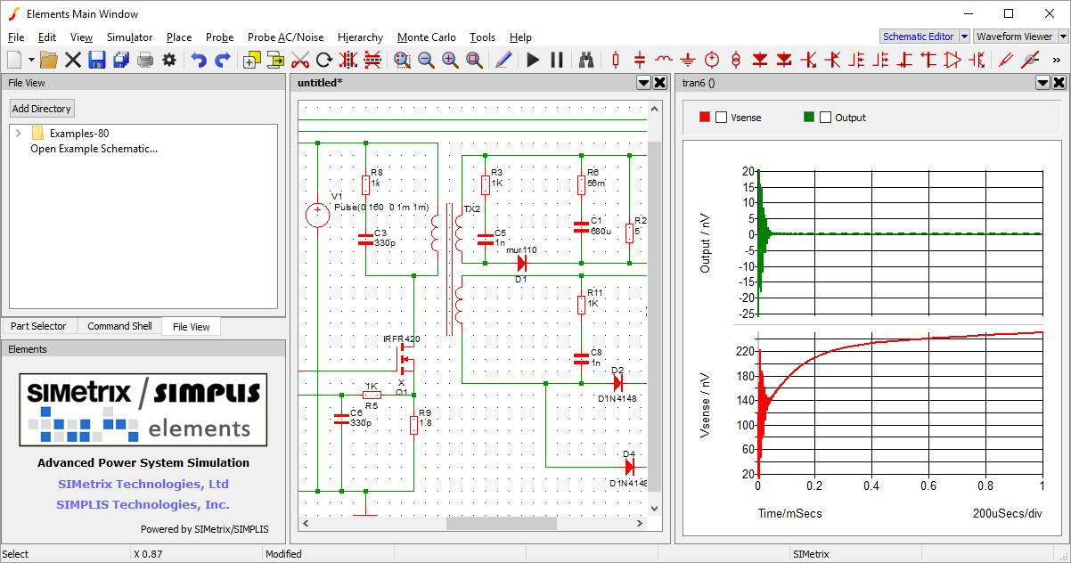
Task: Place a ground symbol from the toolbar
Action: 688,60
